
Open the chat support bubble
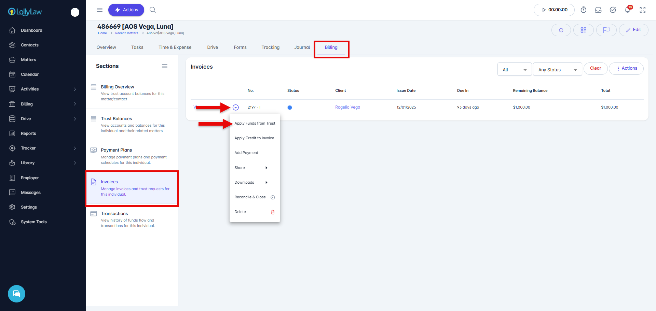(x=16, y=294)
